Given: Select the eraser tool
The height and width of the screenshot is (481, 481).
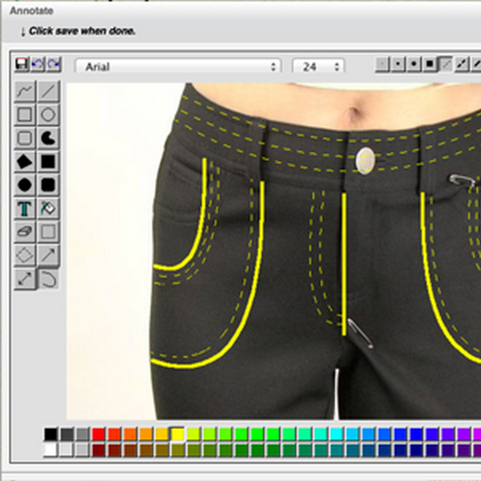Looking at the screenshot, I should pyautogui.click(x=25, y=232).
